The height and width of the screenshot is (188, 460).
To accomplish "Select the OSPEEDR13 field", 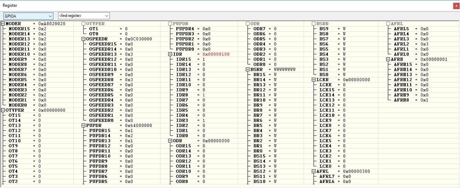I will point(111,54).
